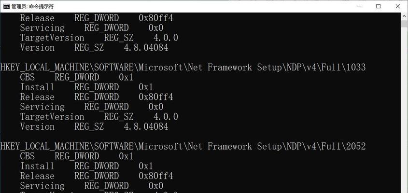The image size is (408, 193).
Task: Click the empty scrollbar track below thumb
Action: coord(404,109)
